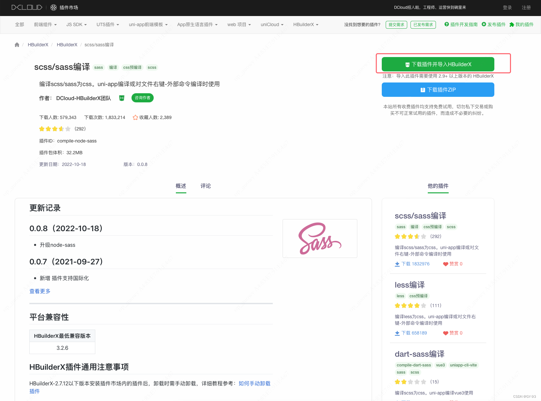
Task: Click the 提交需求 button
Action: (396, 25)
